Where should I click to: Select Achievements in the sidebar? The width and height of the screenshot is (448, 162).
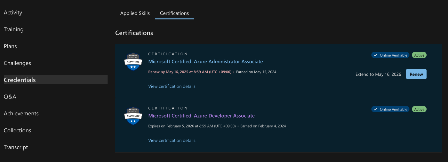tap(21, 114)
